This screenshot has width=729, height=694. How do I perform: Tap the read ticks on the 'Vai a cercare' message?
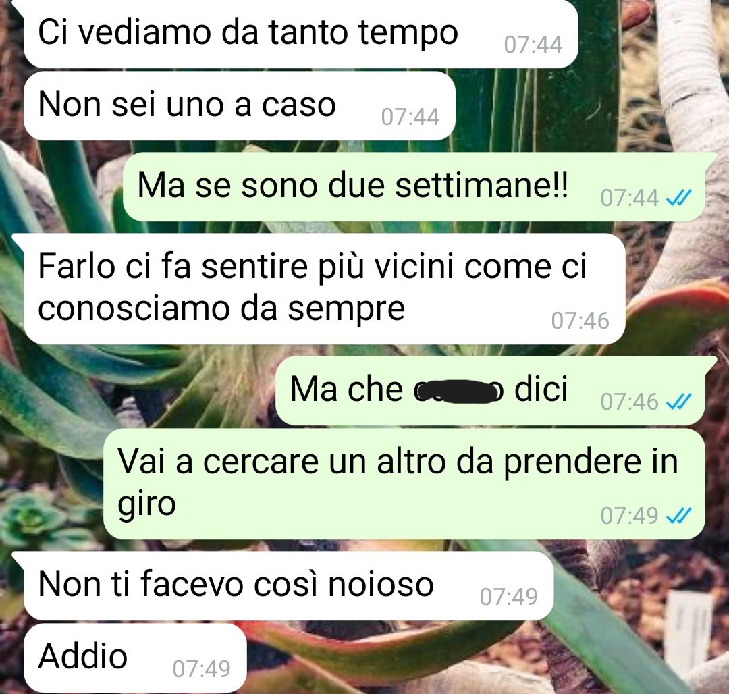(679, 515)
